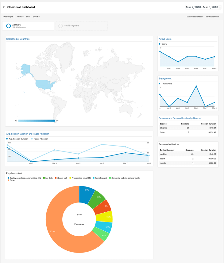Click the Customize Dashboard button
Image resolution: width=224 pixels, height=263 pixels.
[195, 17]
